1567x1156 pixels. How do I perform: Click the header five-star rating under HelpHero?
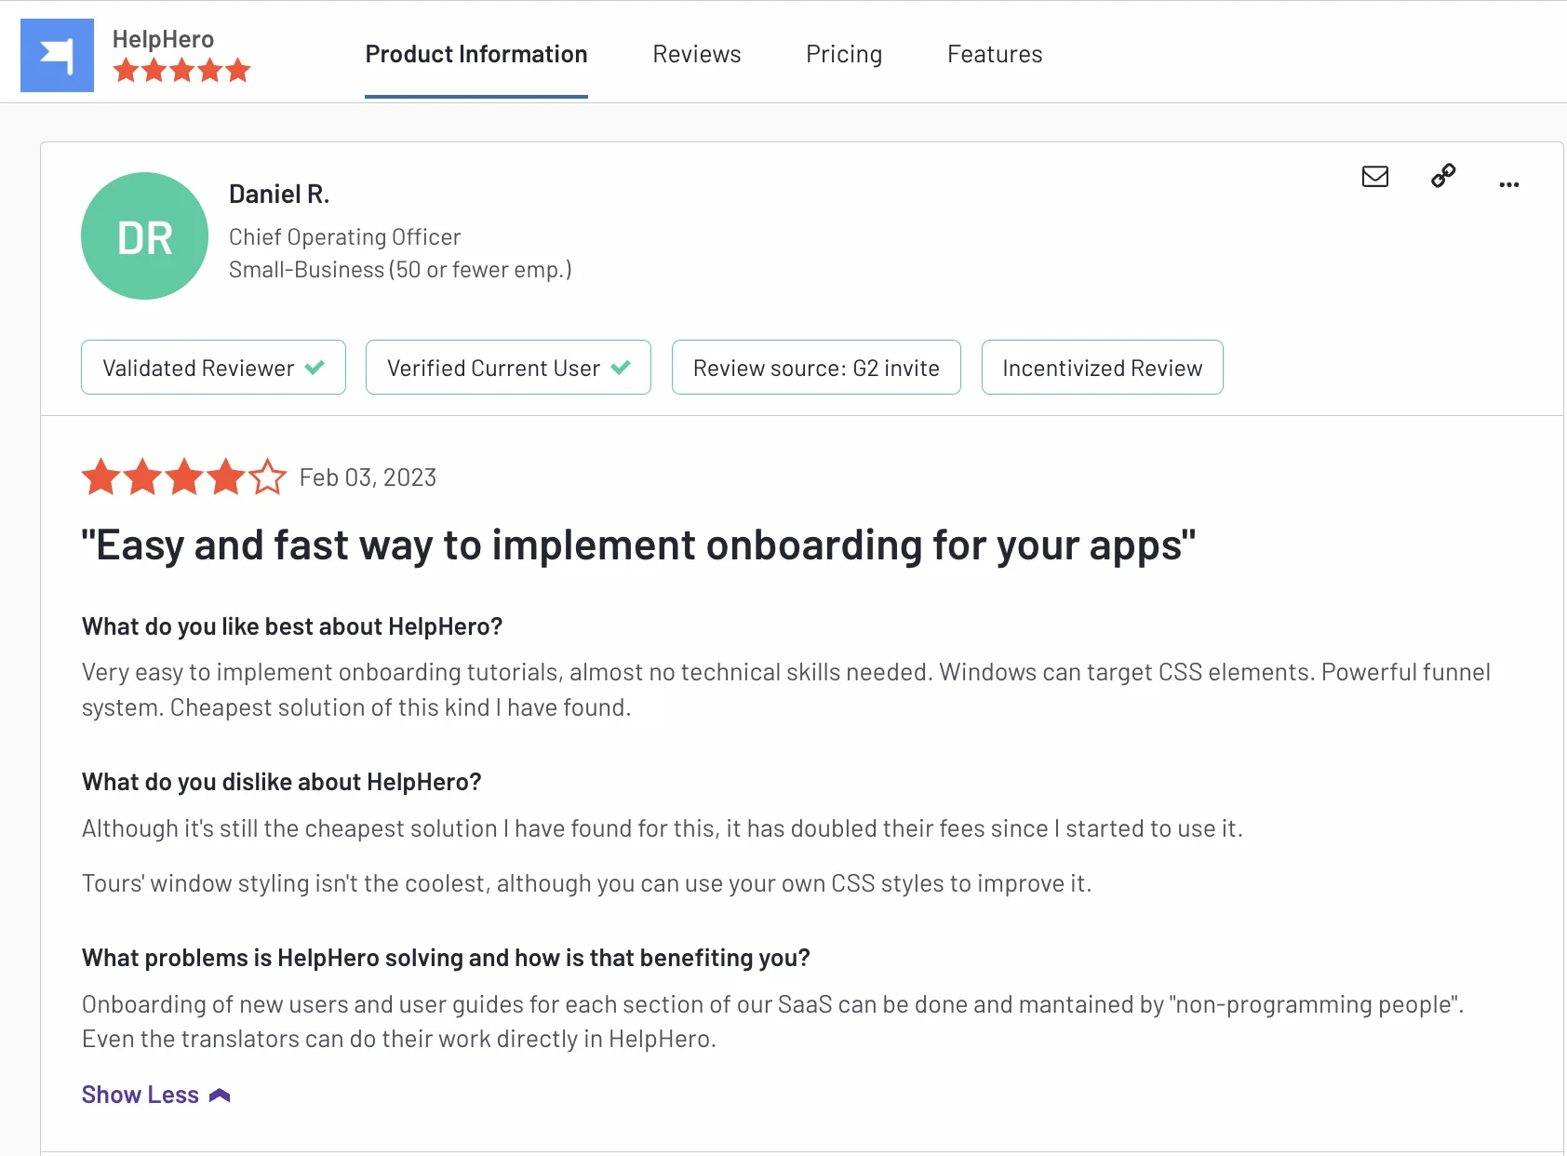[181, 70]
